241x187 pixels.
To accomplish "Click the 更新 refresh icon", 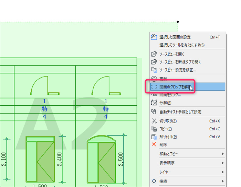I will click(x=154, y=79).
